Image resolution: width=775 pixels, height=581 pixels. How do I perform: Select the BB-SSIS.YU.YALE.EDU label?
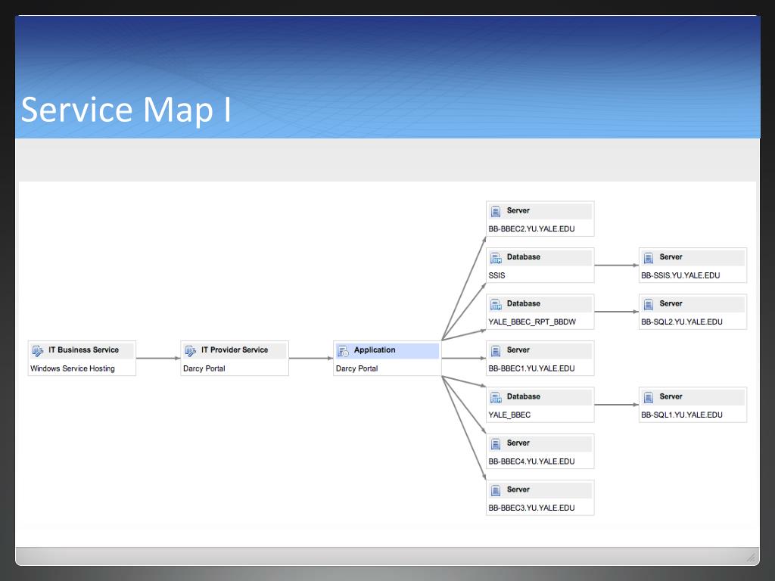680,275
